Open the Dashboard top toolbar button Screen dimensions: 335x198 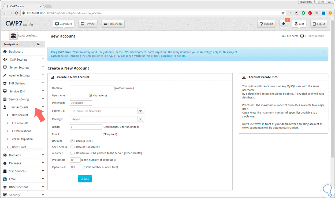pos(64,24)
